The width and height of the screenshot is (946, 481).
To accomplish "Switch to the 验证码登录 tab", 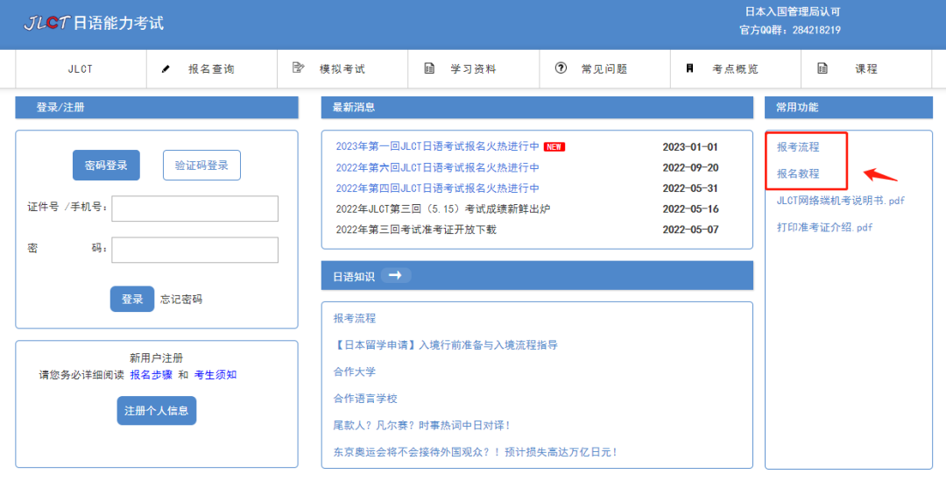I will 201,166.
